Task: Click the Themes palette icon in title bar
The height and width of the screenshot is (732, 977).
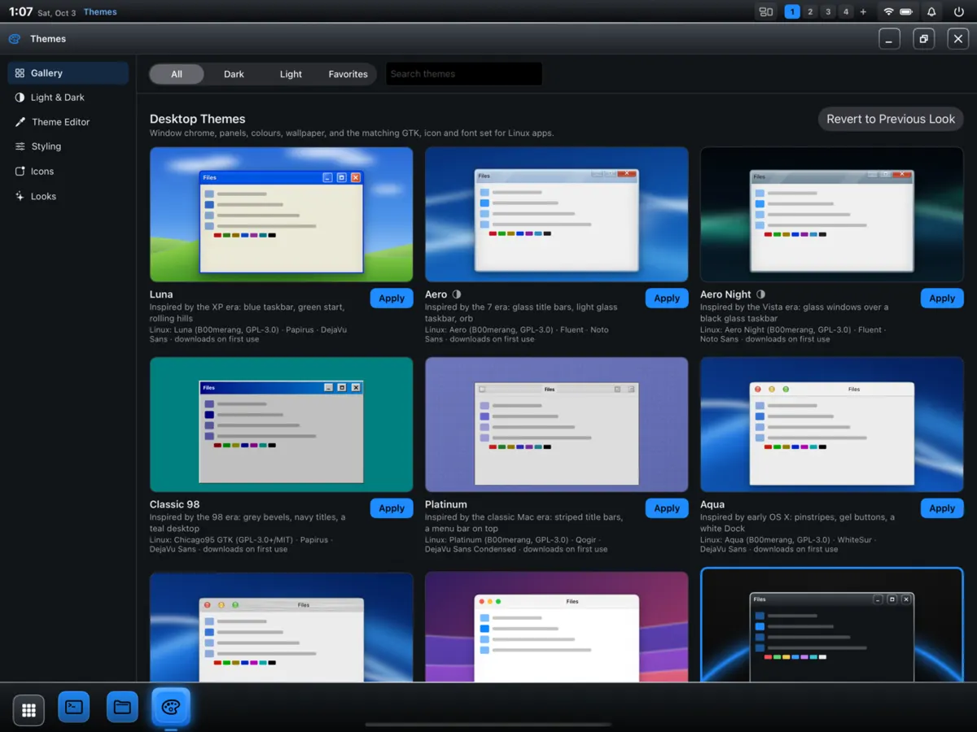Action: pos(15,39)
